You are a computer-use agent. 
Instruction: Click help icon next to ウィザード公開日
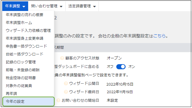point(66,84)
